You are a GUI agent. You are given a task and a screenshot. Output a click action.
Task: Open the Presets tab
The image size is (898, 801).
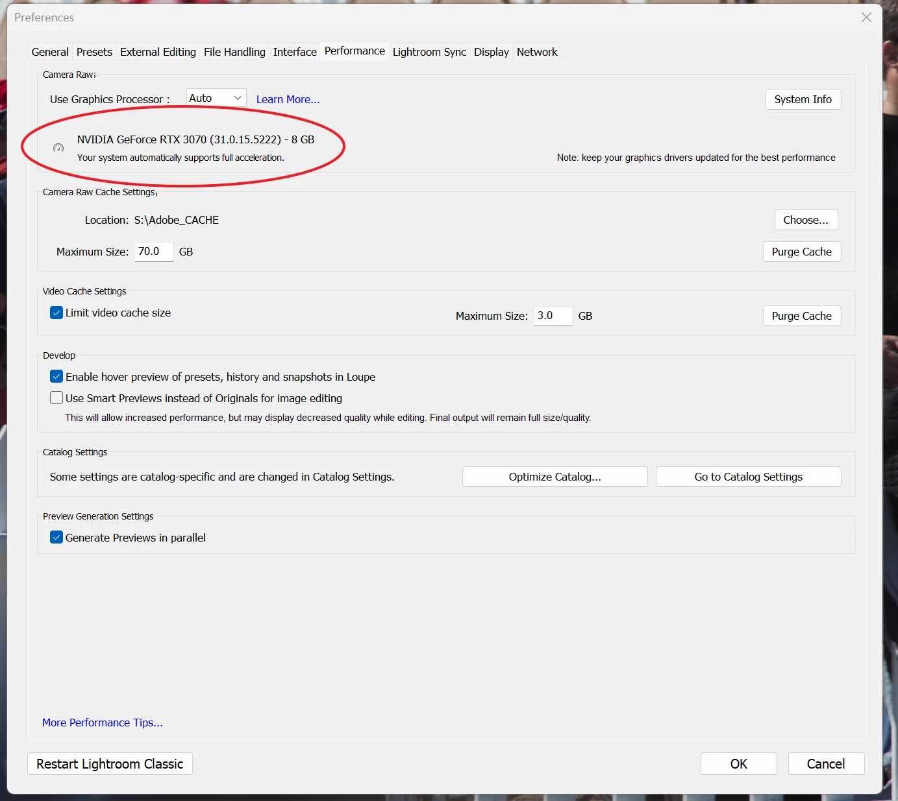[x=94, y=52]
